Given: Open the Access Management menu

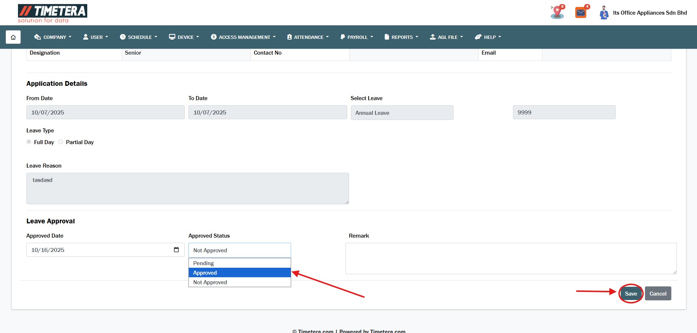Looking at the screenshot, I should tap(243, 37).
